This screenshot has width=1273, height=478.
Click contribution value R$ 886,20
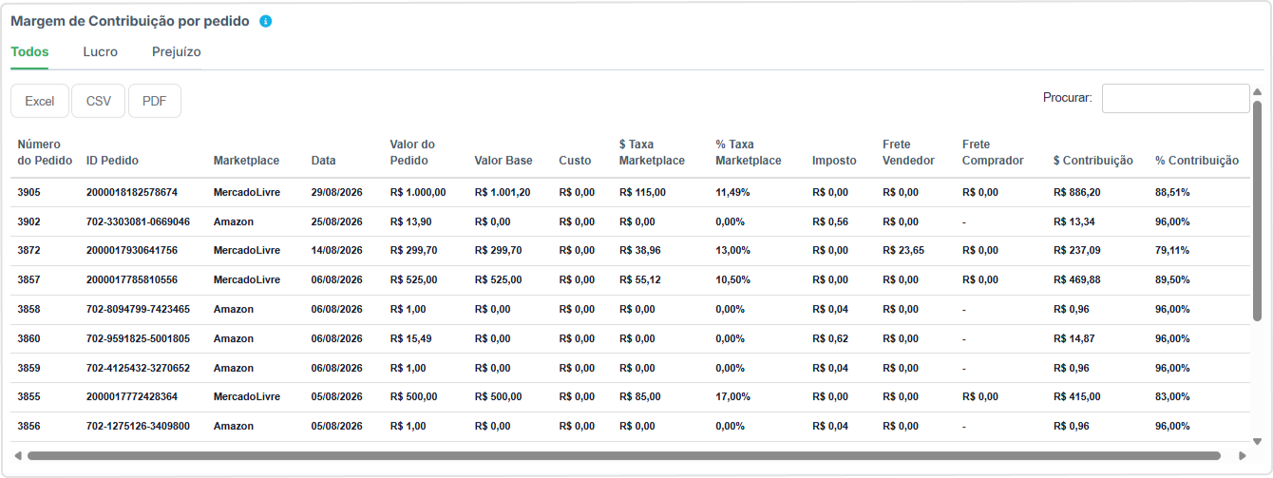[x=1077, y=192]
